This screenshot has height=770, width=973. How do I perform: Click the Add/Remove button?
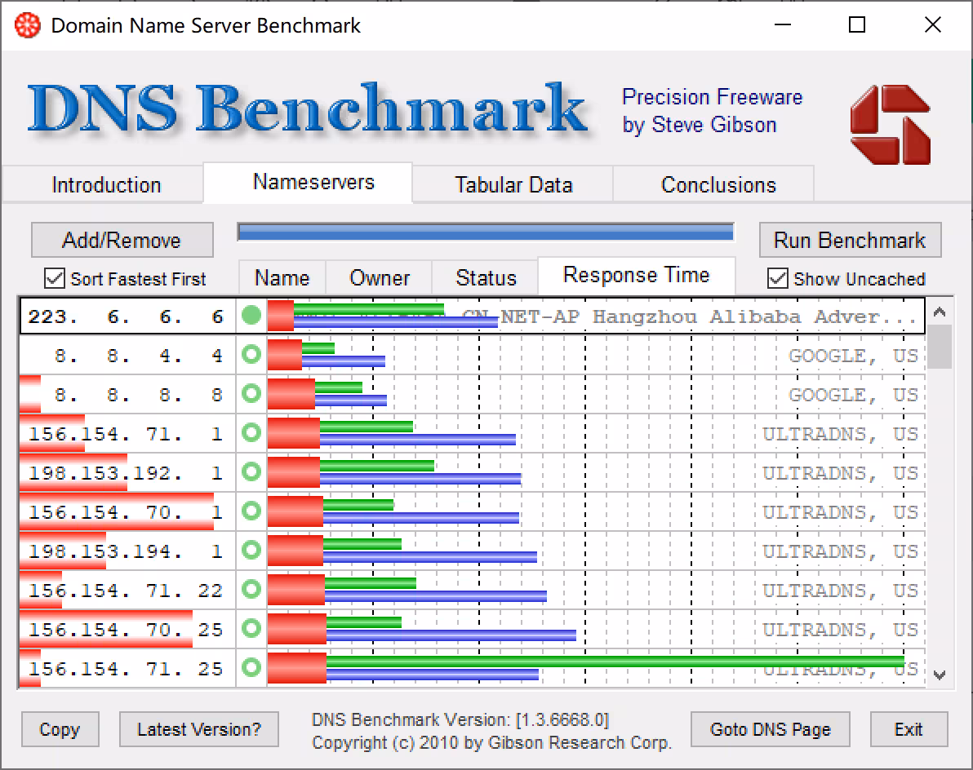pos(122,240)
